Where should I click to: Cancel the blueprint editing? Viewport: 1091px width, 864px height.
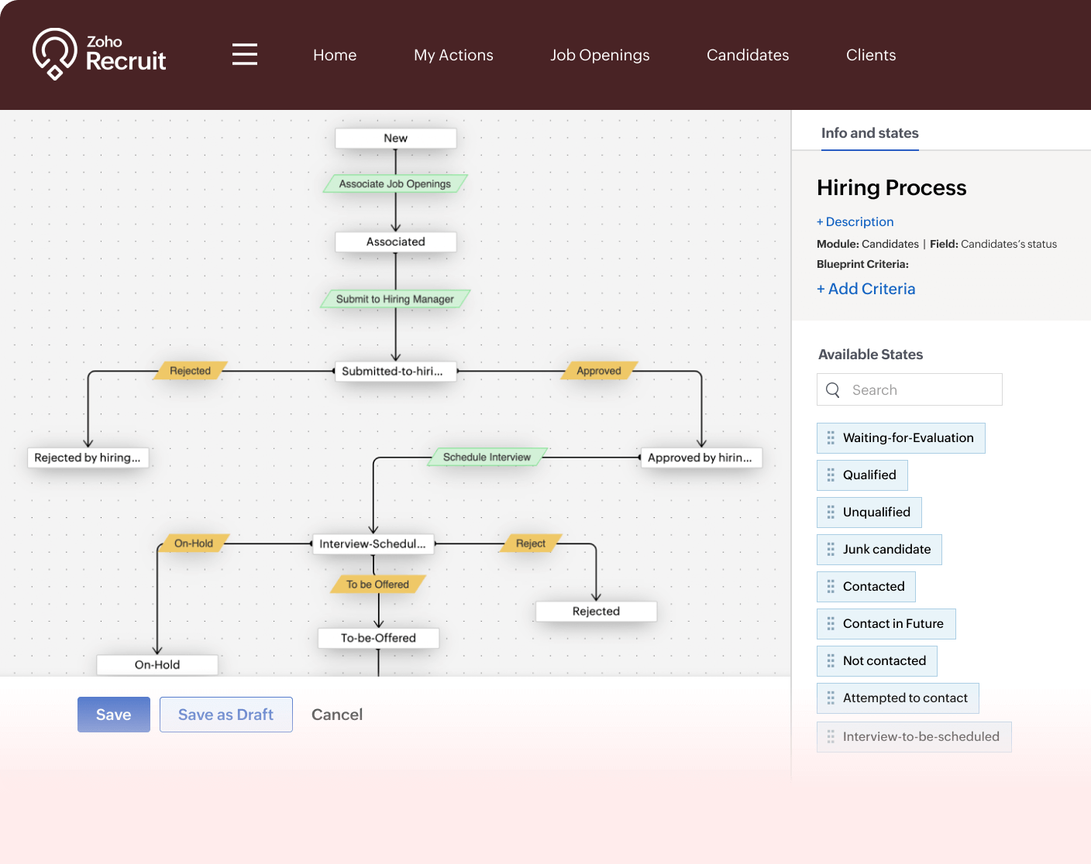[x=337, y=715]
